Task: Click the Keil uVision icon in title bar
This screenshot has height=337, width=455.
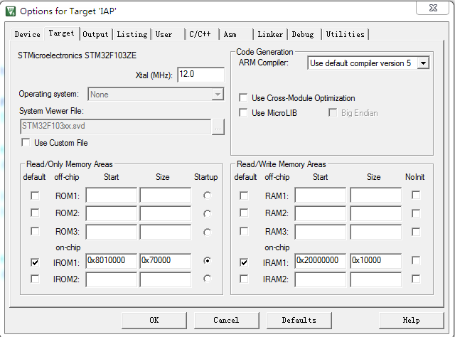Action: pos(11,11)
